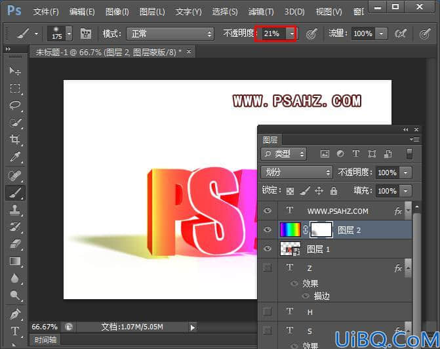Filter layers by adjustment layers icon
The width and height of the screenshot is (440, 349).
pos(340,154)
